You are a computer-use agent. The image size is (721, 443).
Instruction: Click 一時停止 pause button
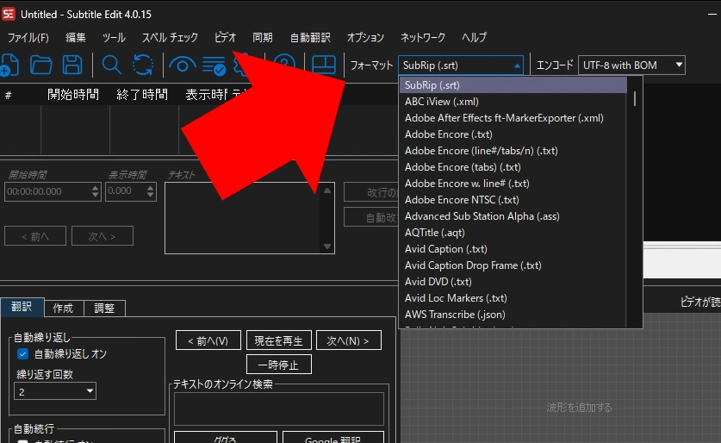(278, 365)
